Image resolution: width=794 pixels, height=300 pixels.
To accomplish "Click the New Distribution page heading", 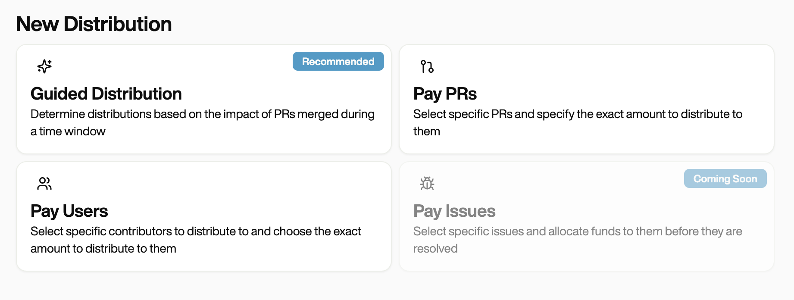I will (94, 24).
